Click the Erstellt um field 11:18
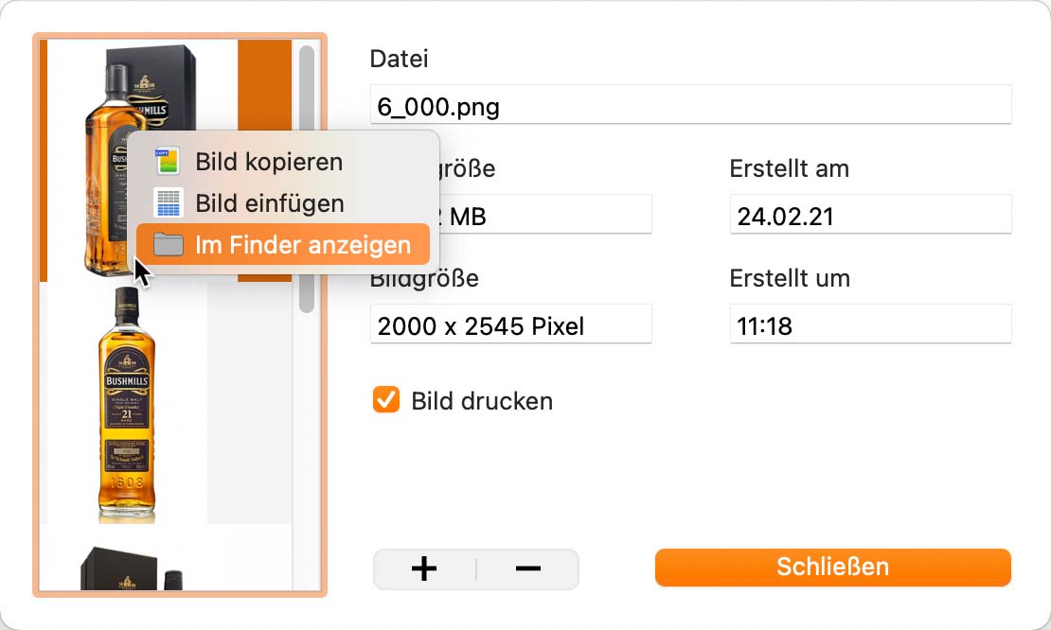The image size is (1051, 630). point(870,324)
